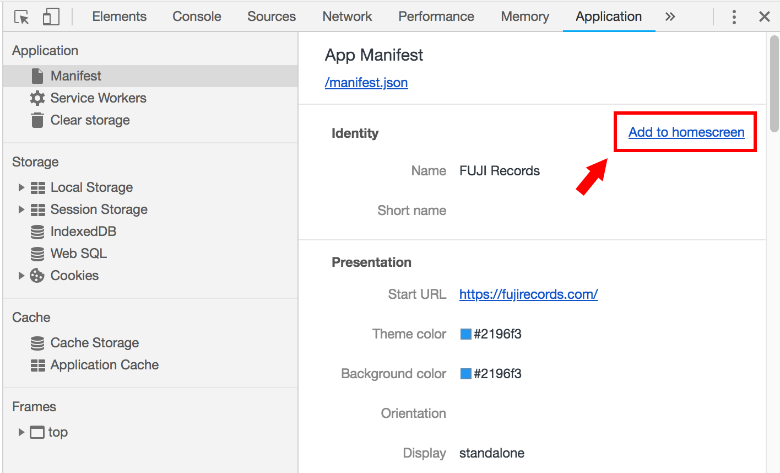Viewport: 780px width, 473px height.
Task: Open the more tabs chevron menu
Action: point(670,17)
